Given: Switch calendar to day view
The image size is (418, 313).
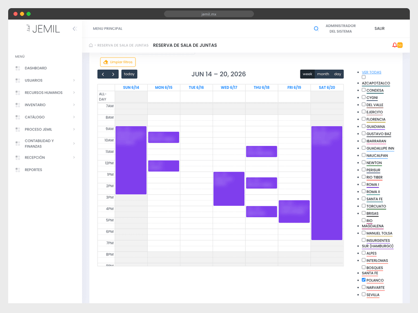Looking at the screenshot, I should (x=338, y=74).
